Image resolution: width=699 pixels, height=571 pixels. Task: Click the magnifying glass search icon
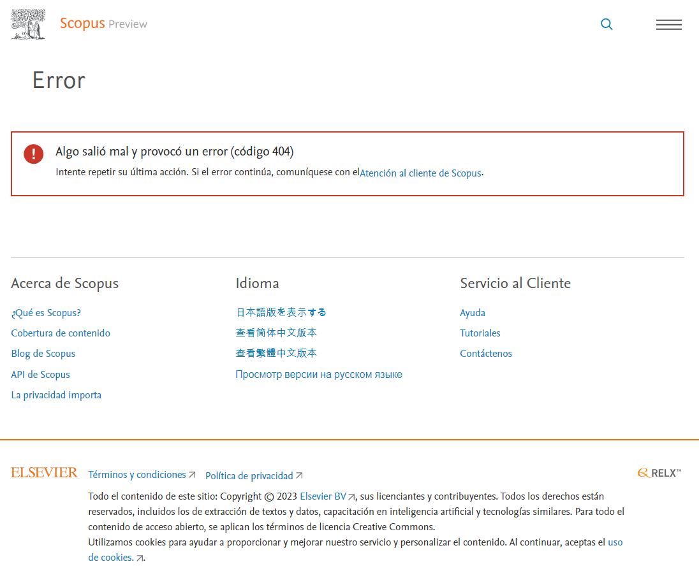[607, 24]
